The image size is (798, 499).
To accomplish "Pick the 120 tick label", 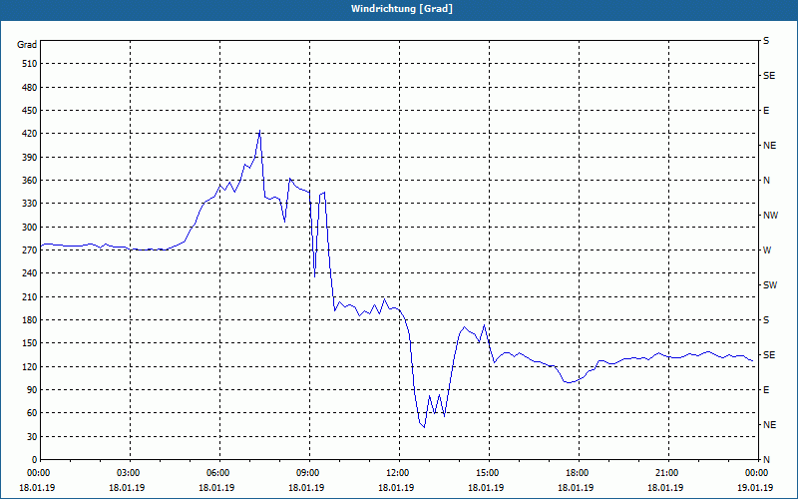I will pos(30,366).
